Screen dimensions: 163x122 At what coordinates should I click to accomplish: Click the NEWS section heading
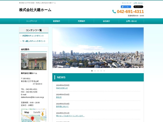(x=61, y=77)
